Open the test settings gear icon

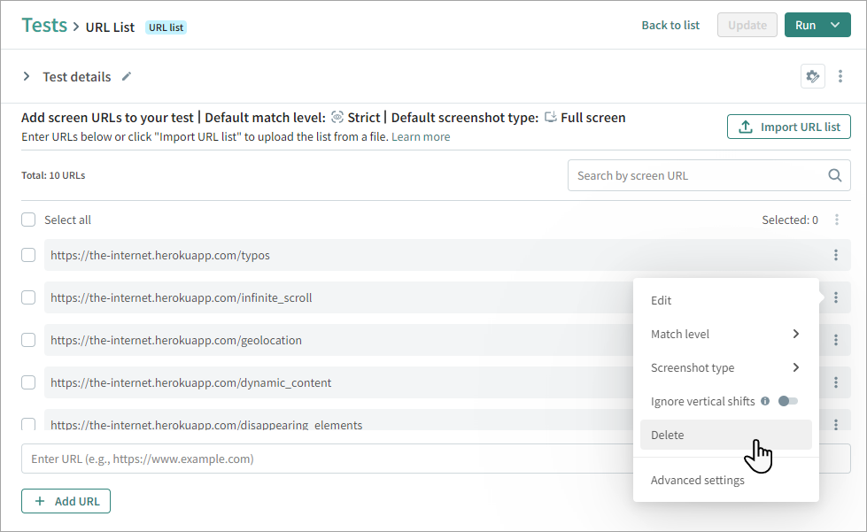812,77
